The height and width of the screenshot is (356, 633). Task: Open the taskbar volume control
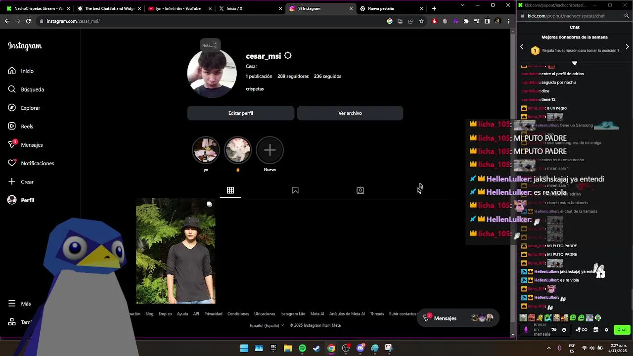(x=592, y=348)
